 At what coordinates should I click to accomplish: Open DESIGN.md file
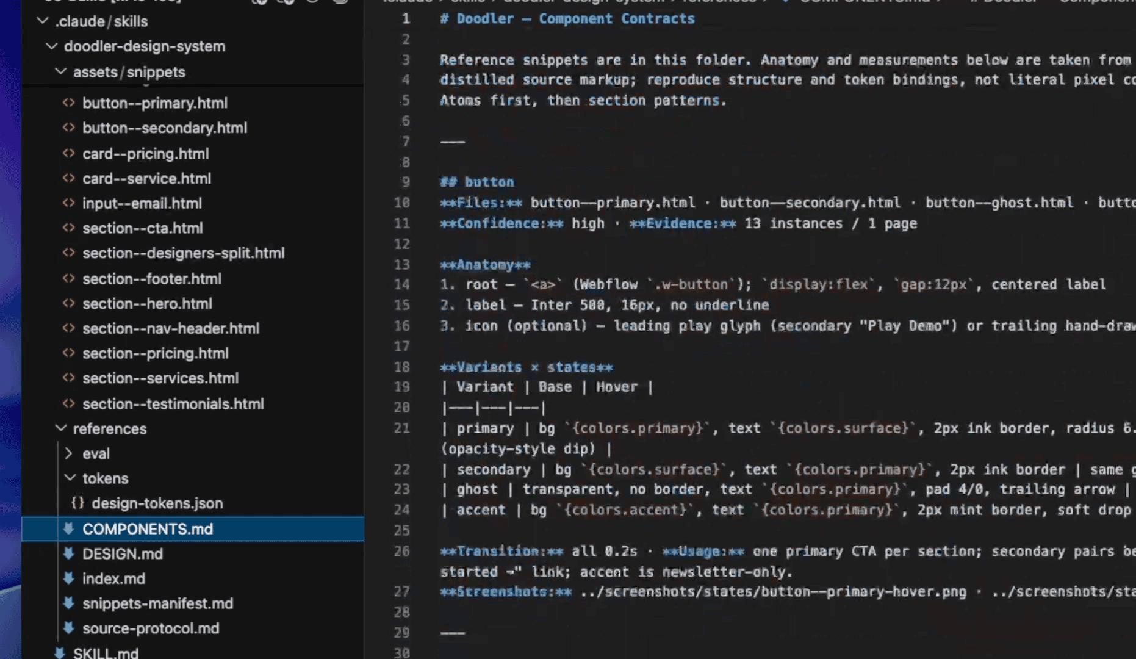tap(123, 554)
